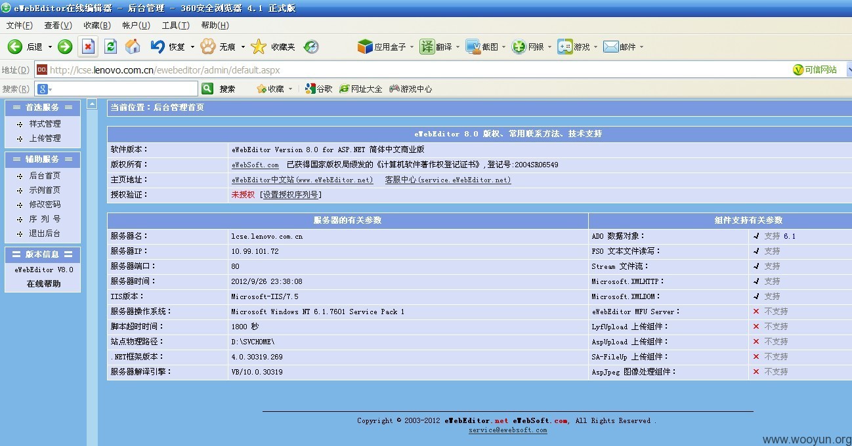
Task: Open Mail (邮件) envelope icon
Action: point(611,47)
